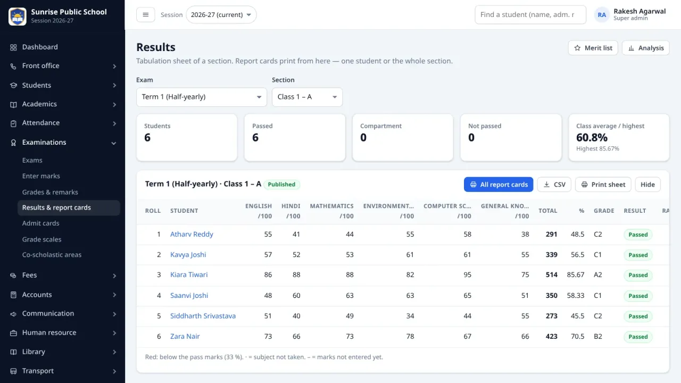The width and height of the screenshot is (681, 383).
Task: Click the Print sheet button
Action: (603, 185)
